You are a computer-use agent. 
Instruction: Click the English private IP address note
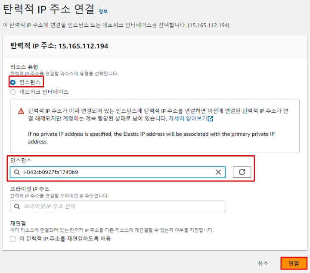click(151, 138)
